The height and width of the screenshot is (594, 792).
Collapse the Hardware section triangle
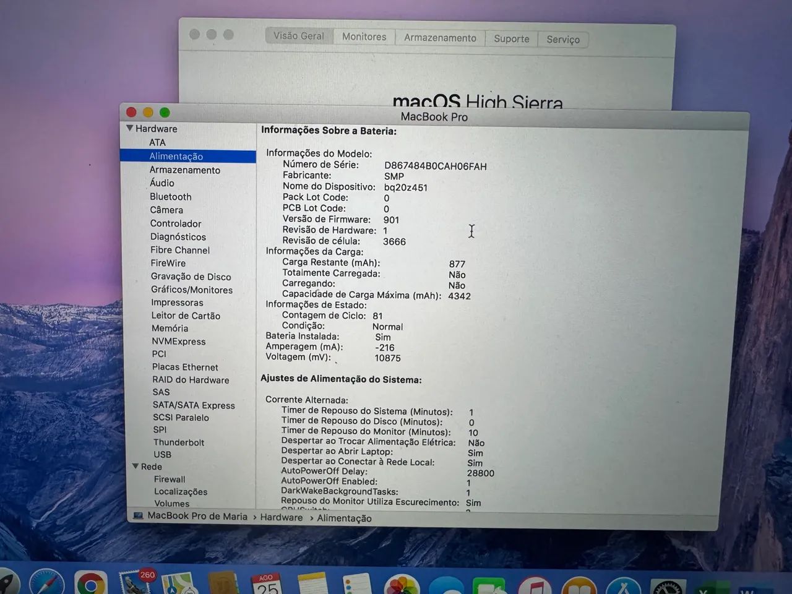[x=129, y=128]
